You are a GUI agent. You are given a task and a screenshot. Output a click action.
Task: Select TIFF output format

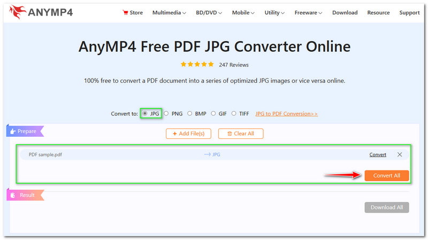[x=234, y=113]
